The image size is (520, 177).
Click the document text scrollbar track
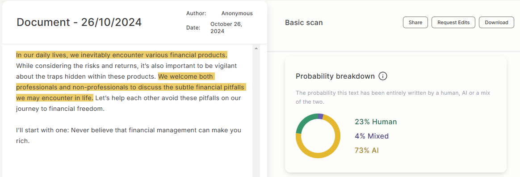[x=256, y=113]
